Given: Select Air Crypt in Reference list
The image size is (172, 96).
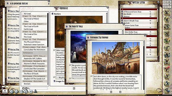Looking at the screenshot, I should point(27,14).
